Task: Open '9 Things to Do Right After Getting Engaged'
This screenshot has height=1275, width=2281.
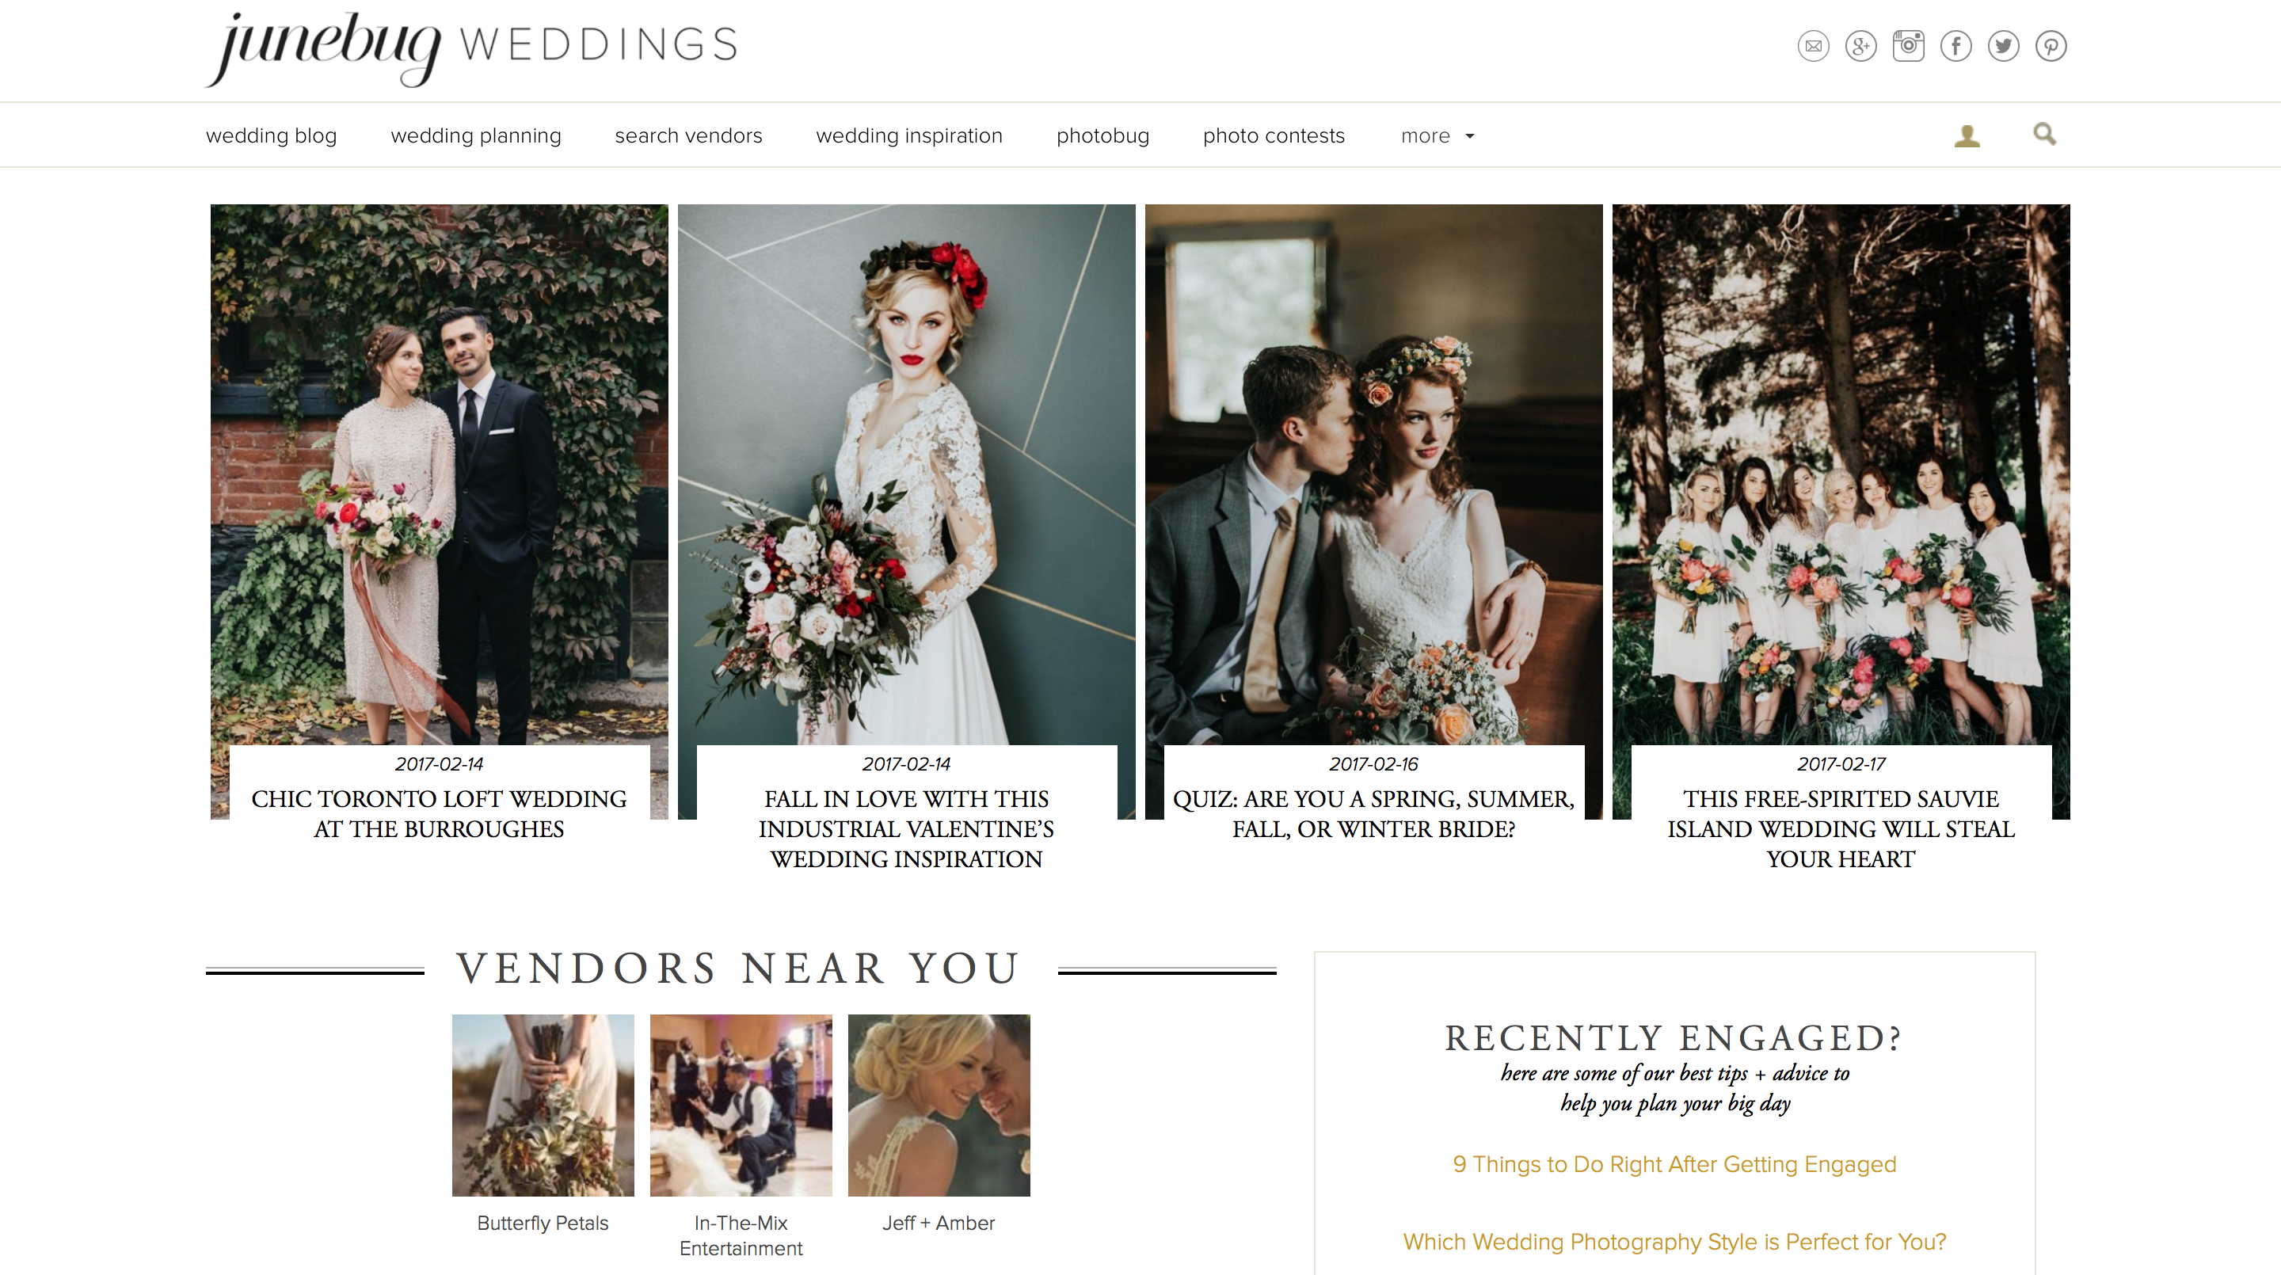Action: 1674,1164
